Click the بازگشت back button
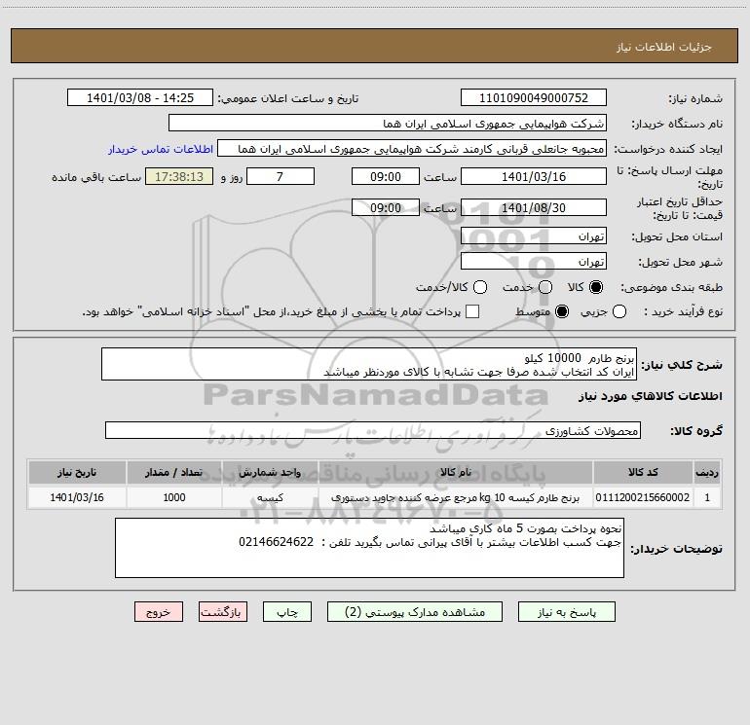Image resolution: width=750 pixels, height=725 pixels. [223, 612]
